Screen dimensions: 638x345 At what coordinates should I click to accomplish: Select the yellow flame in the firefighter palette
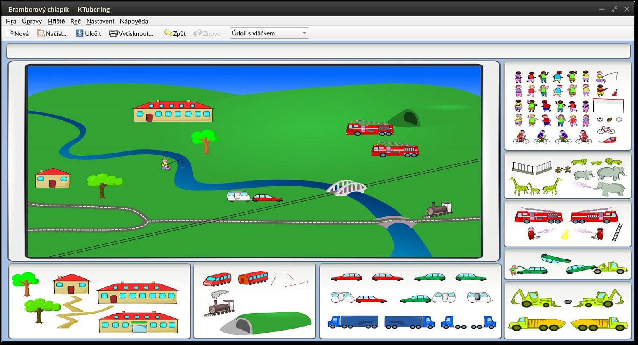pyautogui.click(x=565, y=235)
